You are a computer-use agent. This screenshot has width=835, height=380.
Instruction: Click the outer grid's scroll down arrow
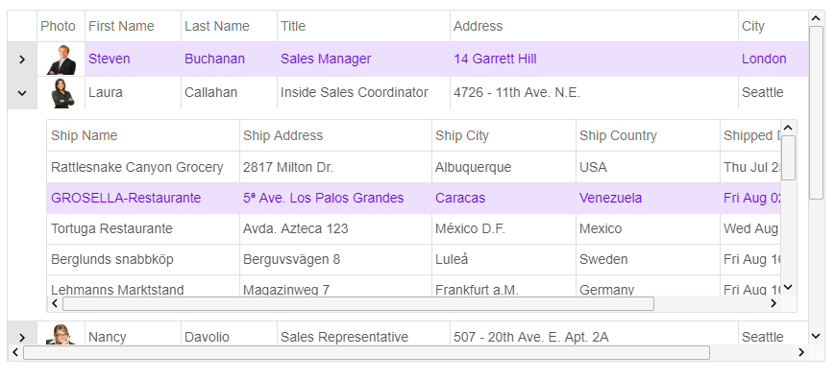pos(816,336)
